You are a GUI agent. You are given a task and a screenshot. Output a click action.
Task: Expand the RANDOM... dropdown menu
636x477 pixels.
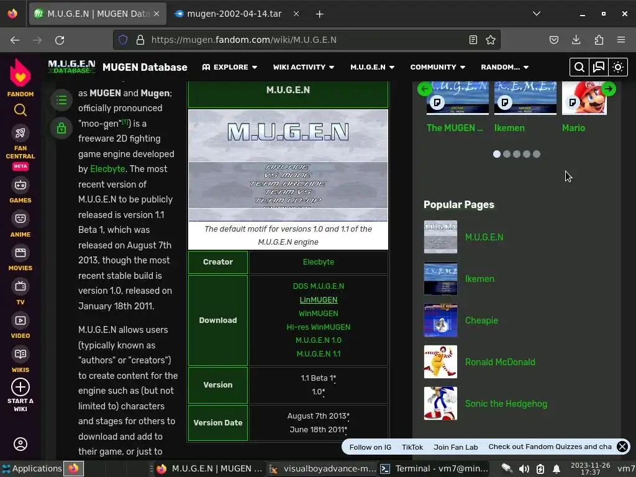tap(504, 67)
